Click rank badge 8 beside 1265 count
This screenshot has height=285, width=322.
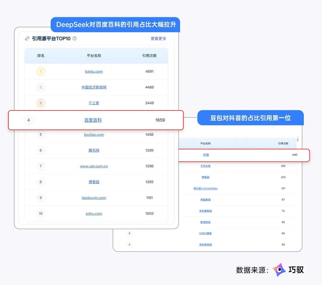41,182
